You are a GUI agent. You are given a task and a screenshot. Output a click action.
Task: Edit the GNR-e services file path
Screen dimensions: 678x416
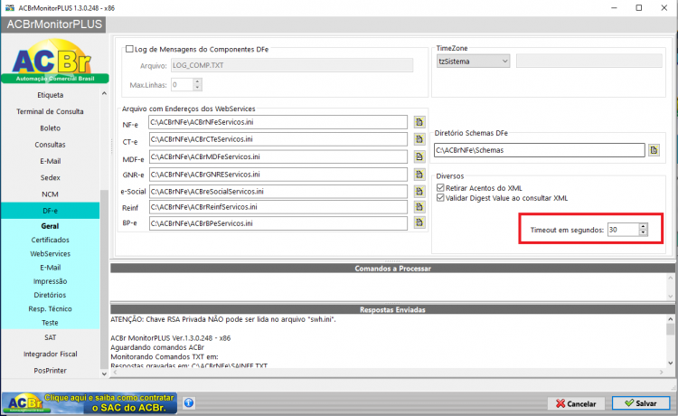tap(278, 175)
